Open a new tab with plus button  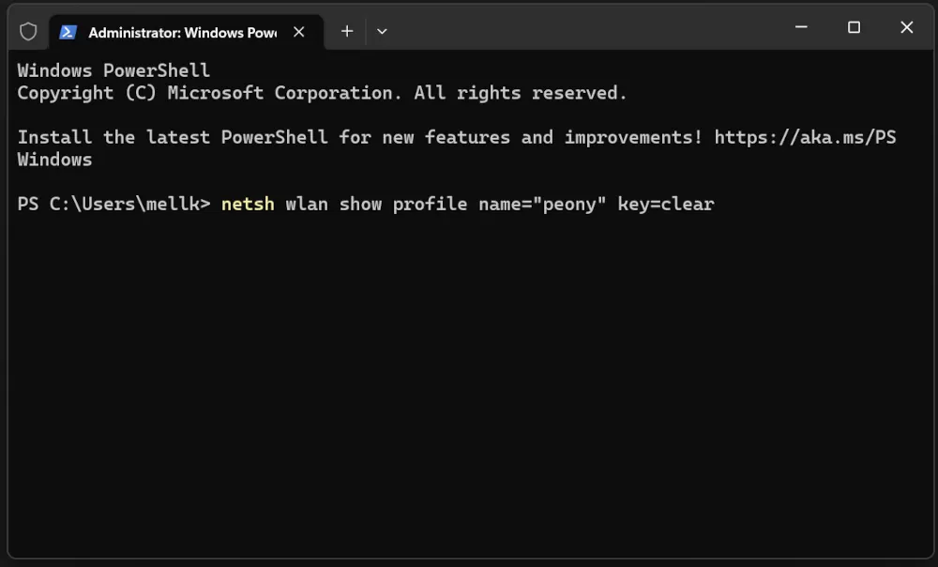[347, 31]
